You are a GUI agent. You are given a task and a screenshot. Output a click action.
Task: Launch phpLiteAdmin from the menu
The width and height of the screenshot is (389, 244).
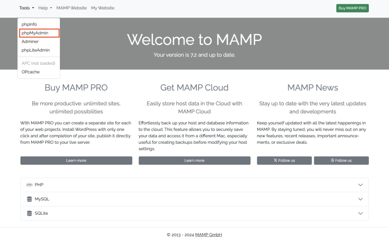click(x=35, y=50)
